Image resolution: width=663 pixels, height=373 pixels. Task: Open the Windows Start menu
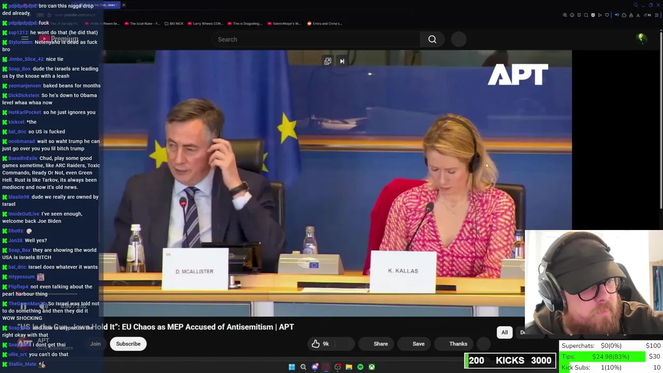(x=292, y=367)
